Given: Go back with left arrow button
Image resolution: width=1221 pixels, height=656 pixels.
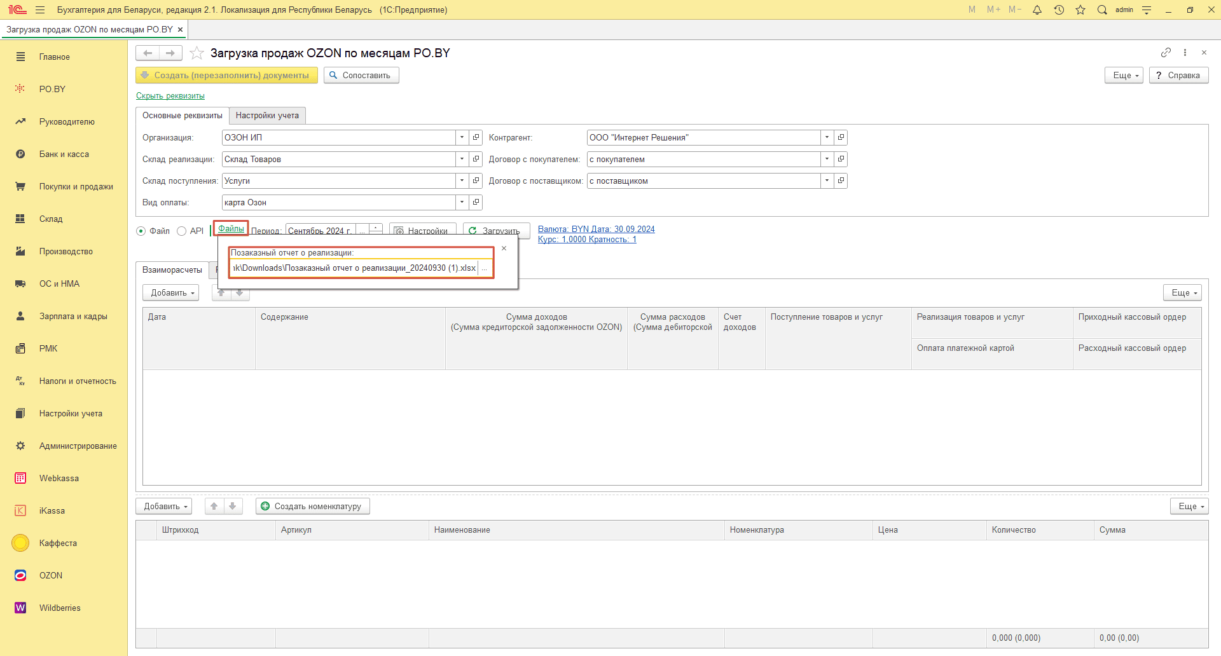Looking at the screenshot, I should click(x=148, y=53).
